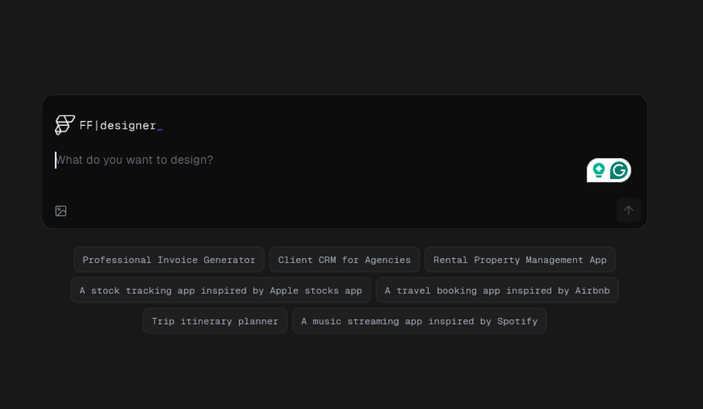The image size is (703, 409).
Task: Click the 'Client CRM for Agencies' suggestion
Action: point(344,259)
